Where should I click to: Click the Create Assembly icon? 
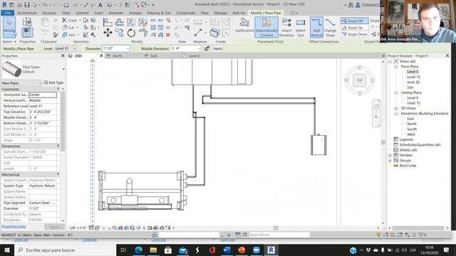[214, 33]
